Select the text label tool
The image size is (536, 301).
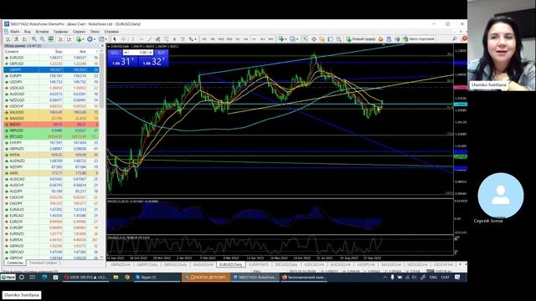[x=183, y=39]
